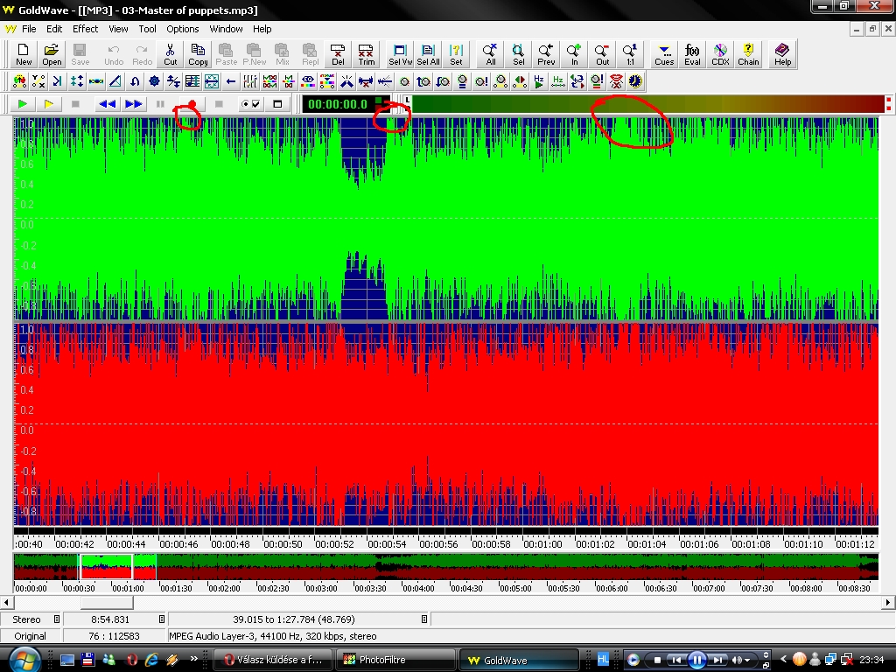Open the Tool menu

click(147, 29)
